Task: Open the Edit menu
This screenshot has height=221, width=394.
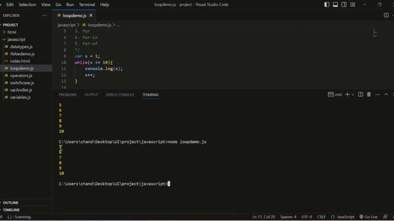Action: (x=10, y=4)
